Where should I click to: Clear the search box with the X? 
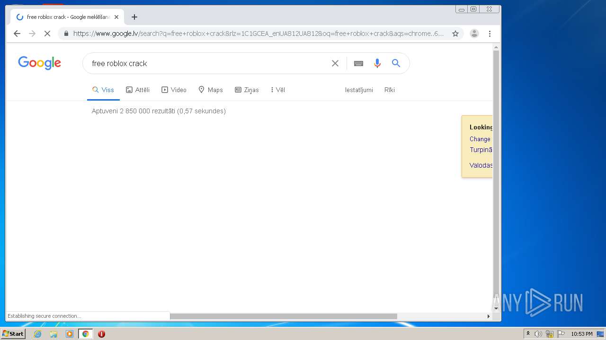[335, 63]
